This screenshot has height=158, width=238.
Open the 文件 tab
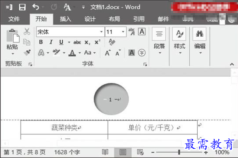14,19
